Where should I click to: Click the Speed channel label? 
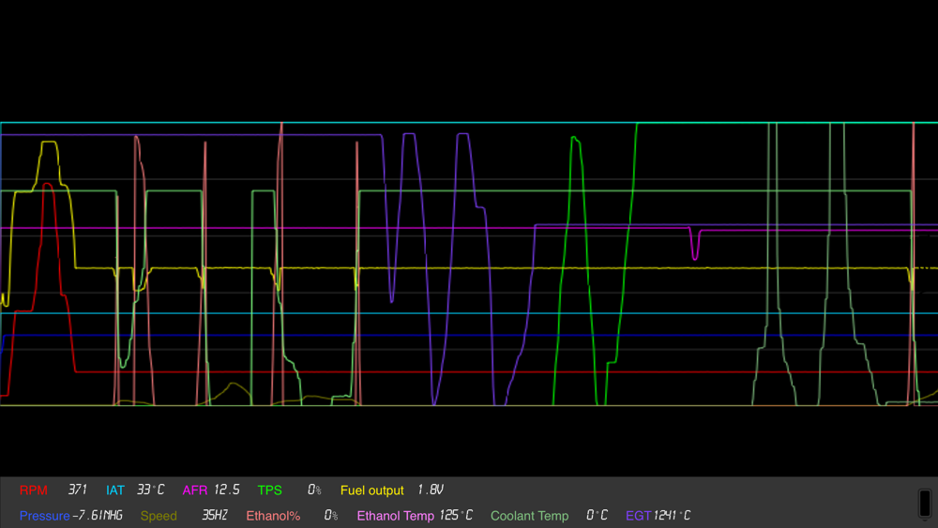tap(159, 516)
